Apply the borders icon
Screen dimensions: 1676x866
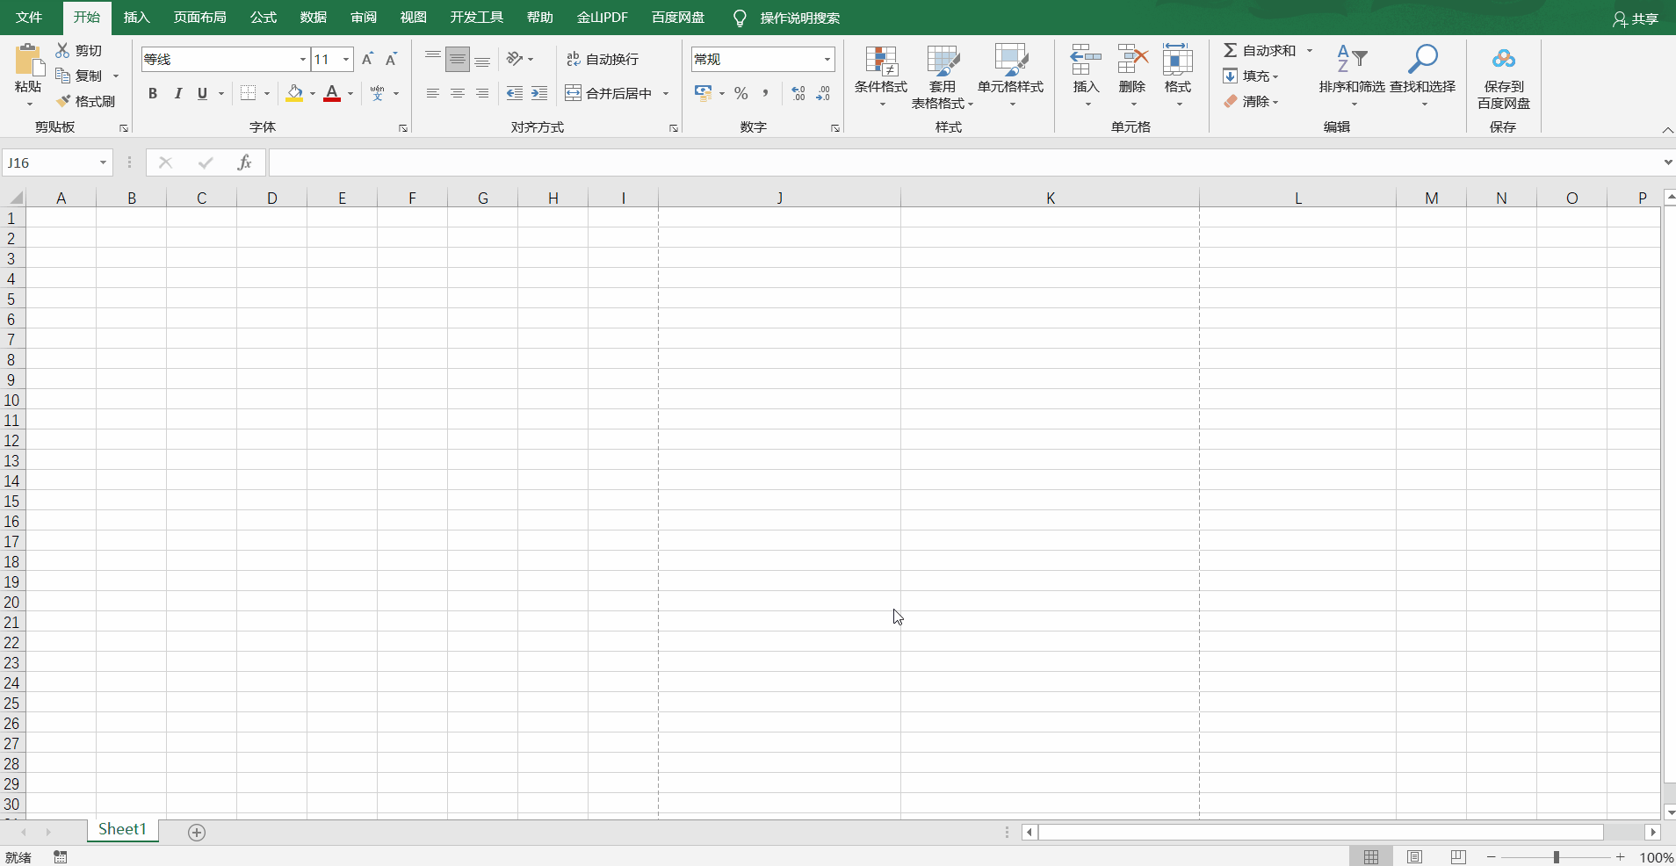(249, 93)
